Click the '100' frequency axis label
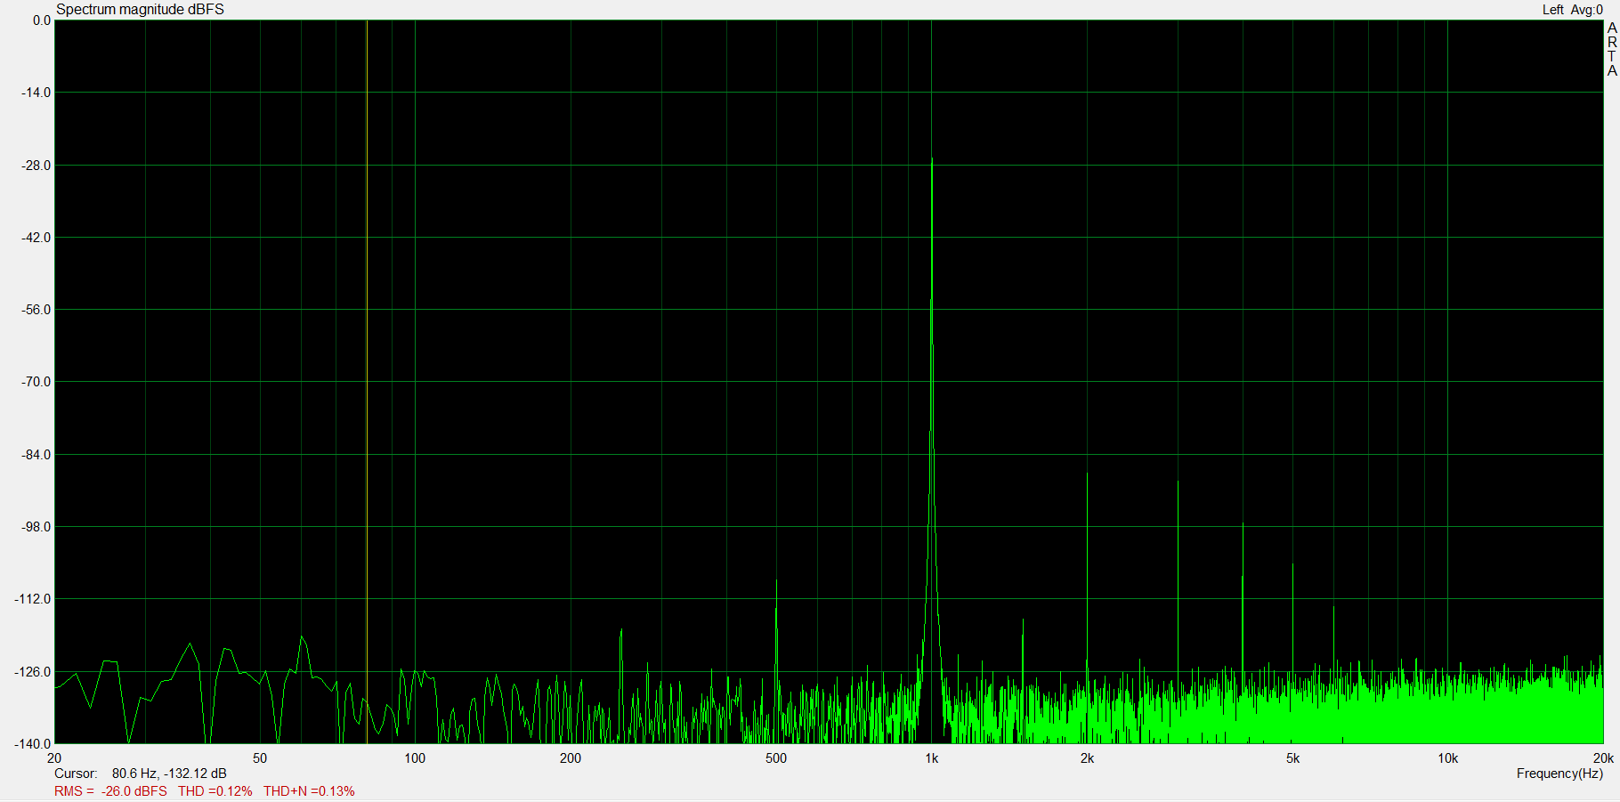1620x802 pixels. coord(415,758)
